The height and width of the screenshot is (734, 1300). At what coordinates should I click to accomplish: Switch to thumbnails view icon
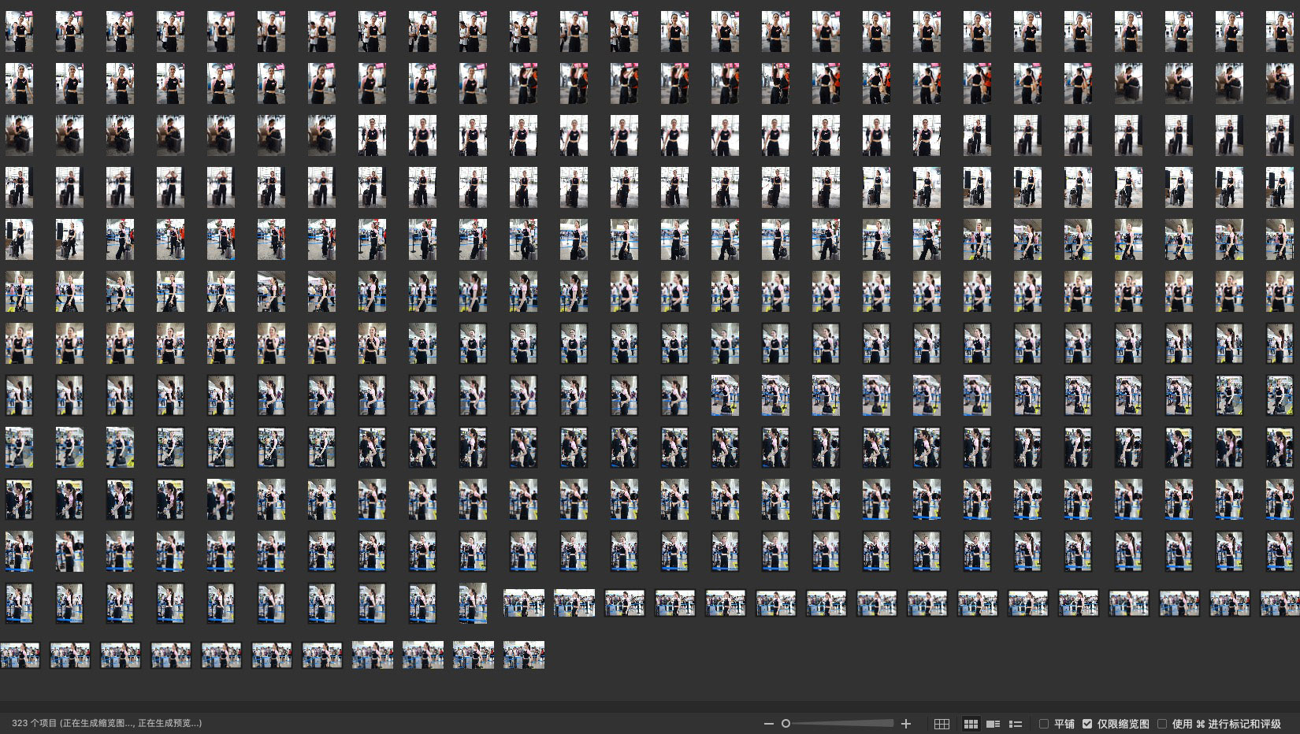coord(971,724)
